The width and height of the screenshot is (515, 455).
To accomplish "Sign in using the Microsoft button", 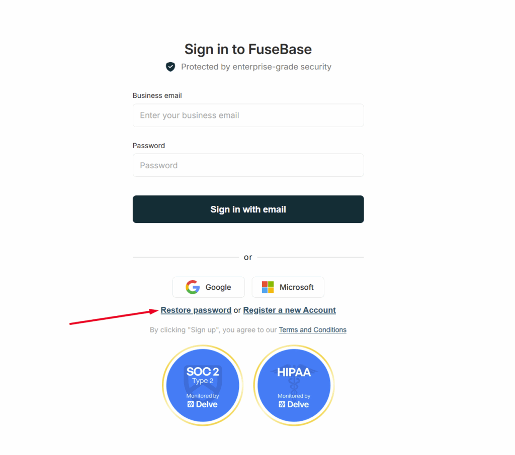I will click(288, 287).
